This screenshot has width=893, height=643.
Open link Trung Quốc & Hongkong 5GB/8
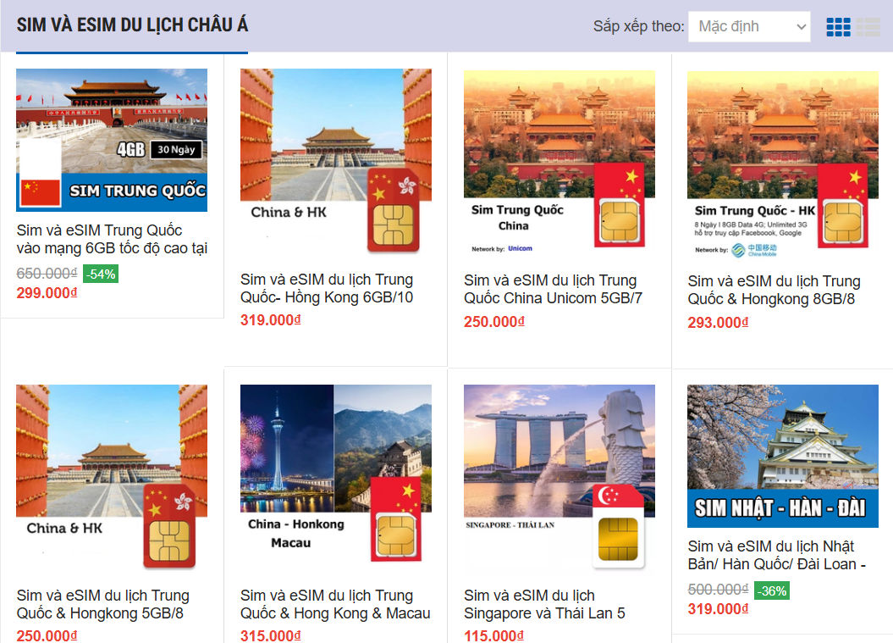click(103, 604)
